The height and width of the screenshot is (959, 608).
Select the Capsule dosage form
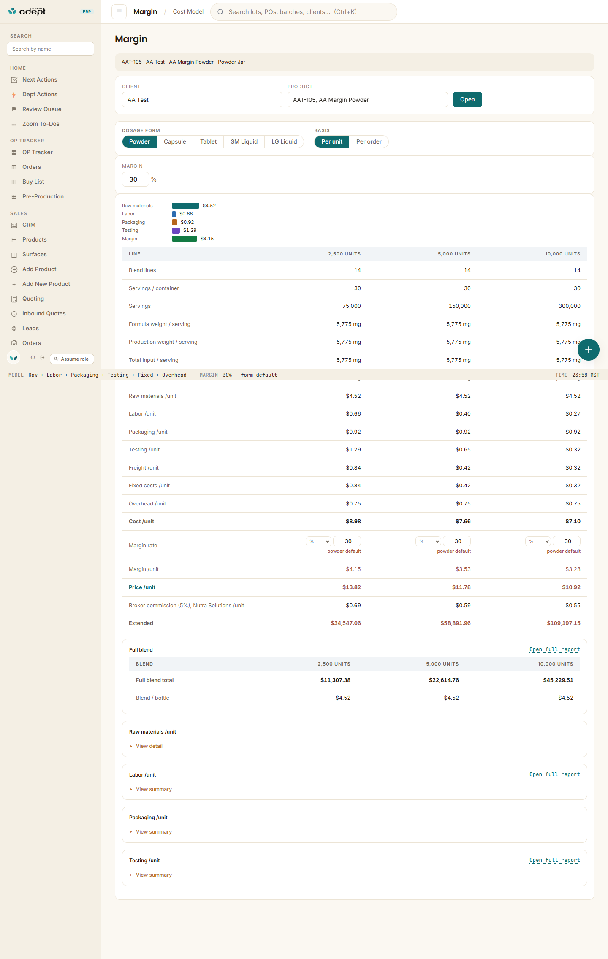tap(175, 142)
